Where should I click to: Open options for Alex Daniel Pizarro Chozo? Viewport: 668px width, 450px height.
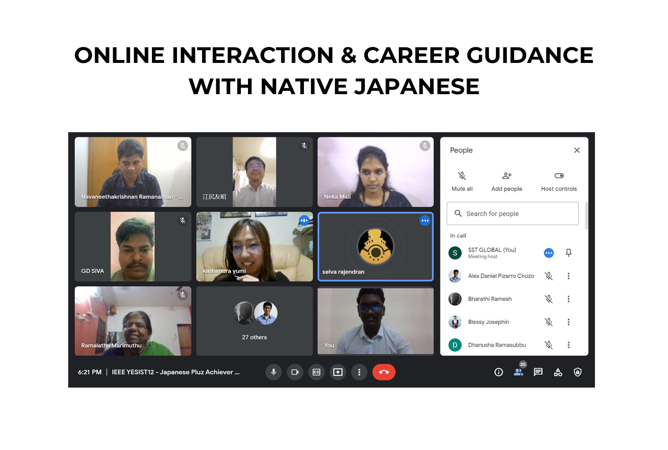tap(568, 276)
